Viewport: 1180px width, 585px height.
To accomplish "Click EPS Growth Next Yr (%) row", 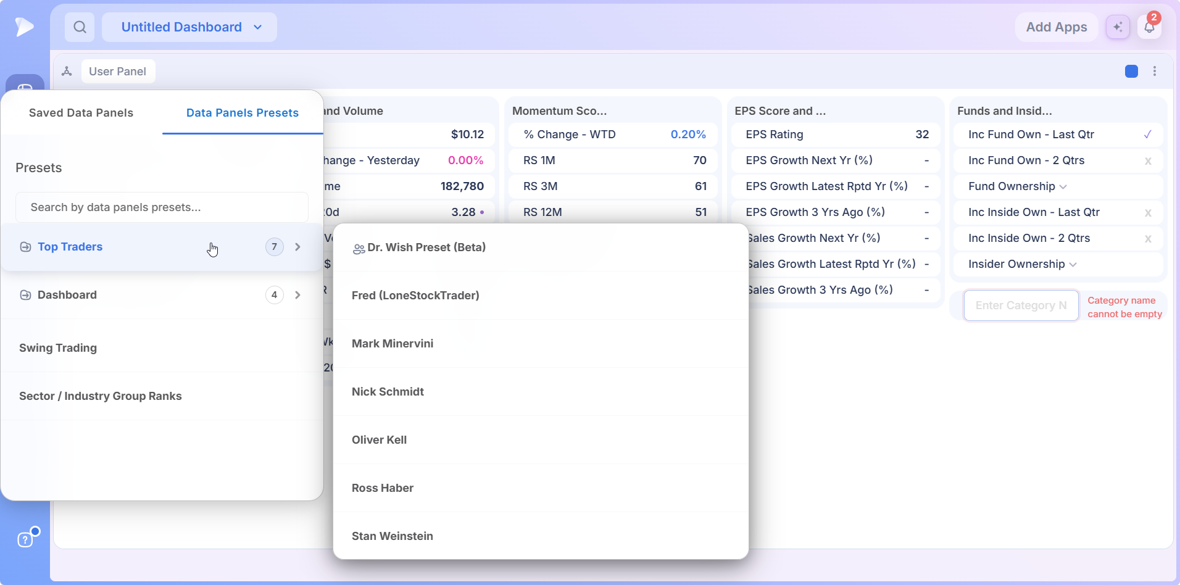I will click(x=836, y=160).
